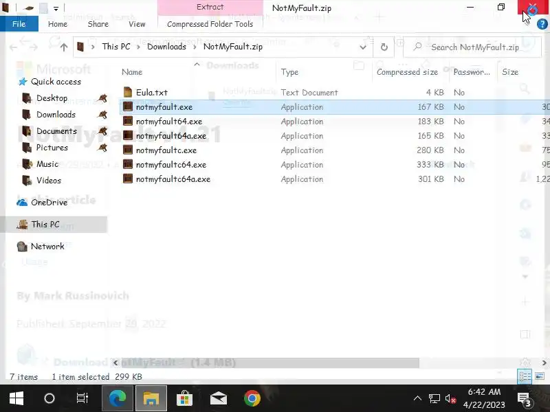
Task: Click the 167 KB compressed size cell
Action: click(x=430, y=107)
